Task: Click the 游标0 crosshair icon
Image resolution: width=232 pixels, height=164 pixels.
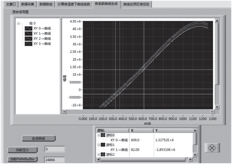Action: coord(103,135)
